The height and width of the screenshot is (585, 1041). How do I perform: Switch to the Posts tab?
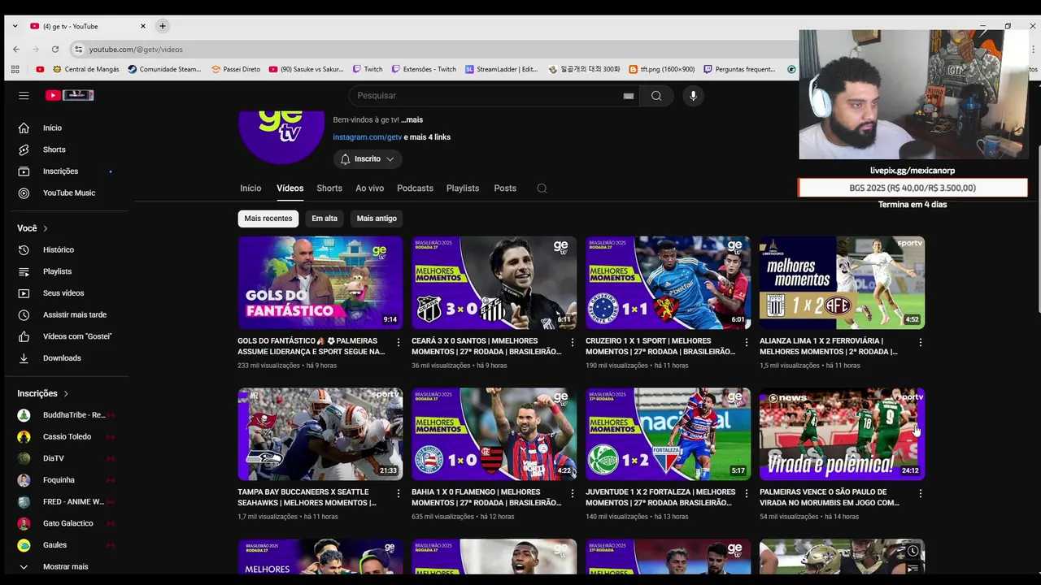[505, 188]
